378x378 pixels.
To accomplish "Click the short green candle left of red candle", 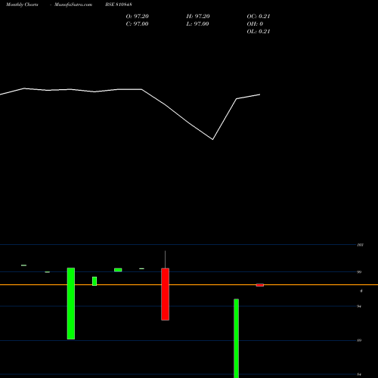I will point(118,270).
